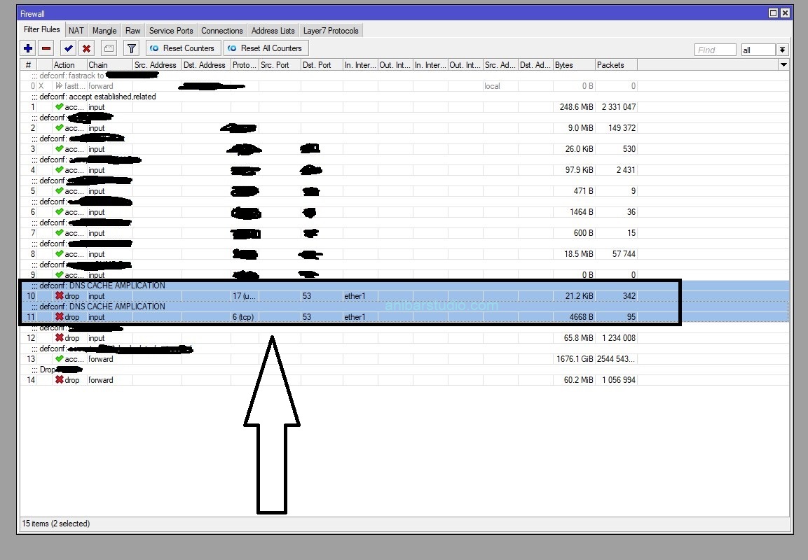Open the filter funnel icon

[132, 48]
